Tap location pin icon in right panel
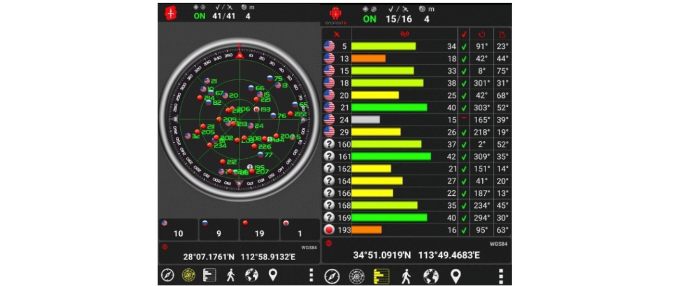Screen dimensions: 688x286 [x=456, y=276]
